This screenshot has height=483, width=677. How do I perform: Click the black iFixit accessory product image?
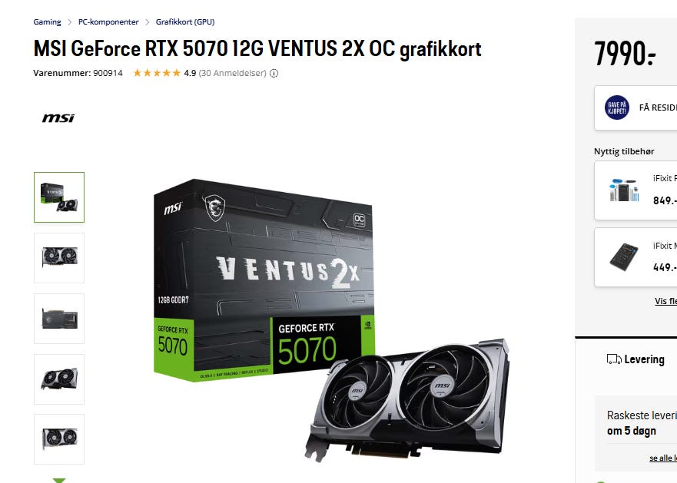[x=624, y=256]
